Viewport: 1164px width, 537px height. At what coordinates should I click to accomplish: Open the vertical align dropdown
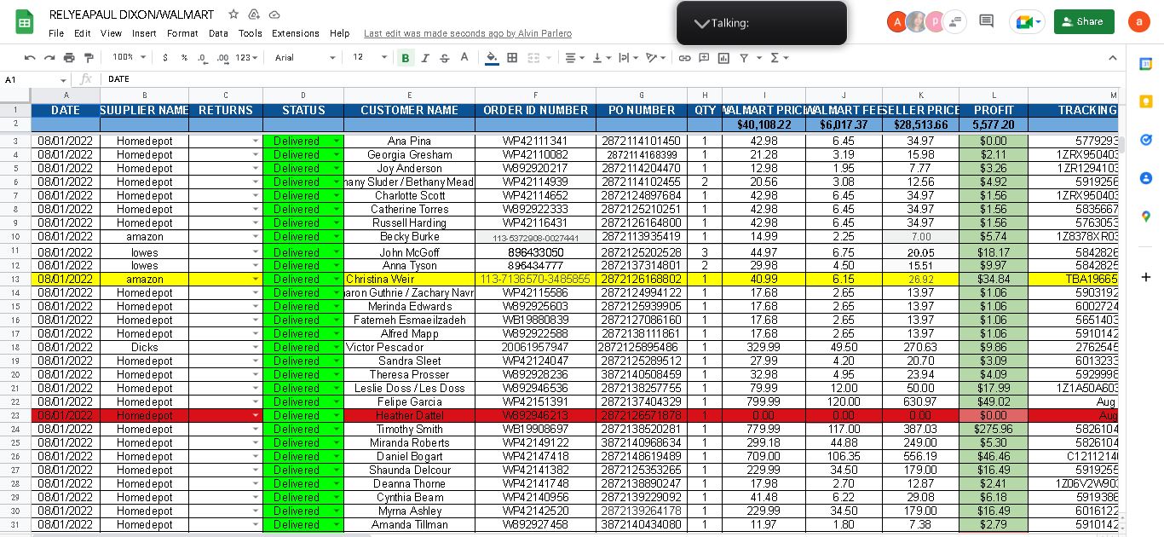tap(601, 57)
